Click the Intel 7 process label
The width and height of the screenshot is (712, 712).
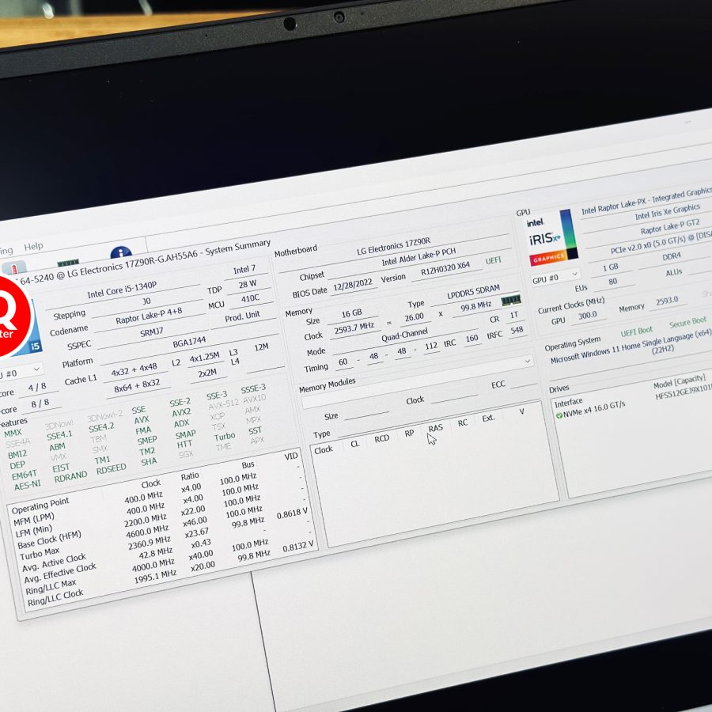(244, 270)
